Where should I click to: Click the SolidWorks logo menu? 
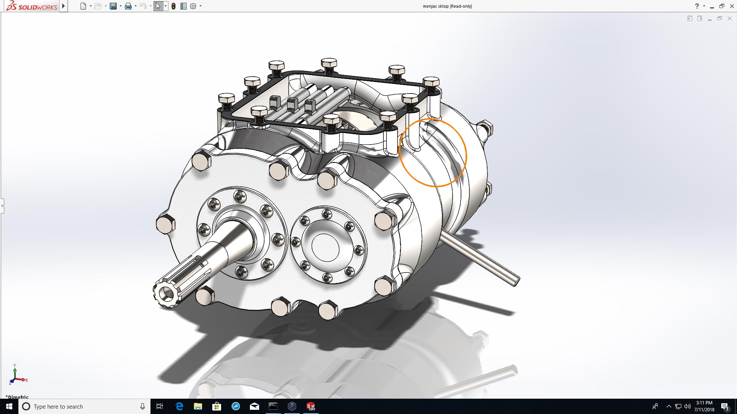(31, 6)
